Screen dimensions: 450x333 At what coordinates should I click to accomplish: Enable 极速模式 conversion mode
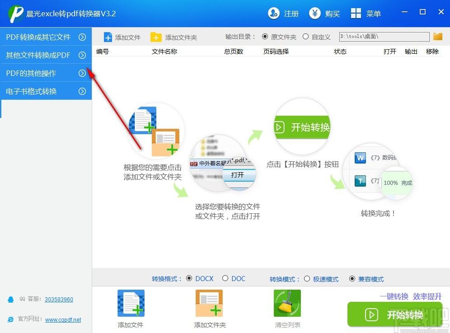tap(307, 278)
